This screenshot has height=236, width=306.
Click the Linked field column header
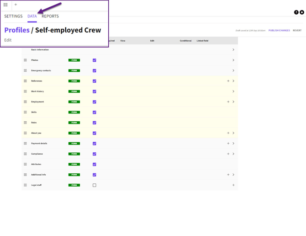coord(202,41)
